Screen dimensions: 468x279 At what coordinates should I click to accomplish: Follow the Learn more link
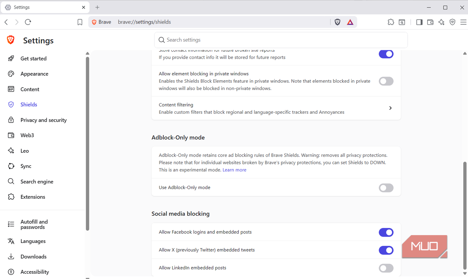point(234,170)
